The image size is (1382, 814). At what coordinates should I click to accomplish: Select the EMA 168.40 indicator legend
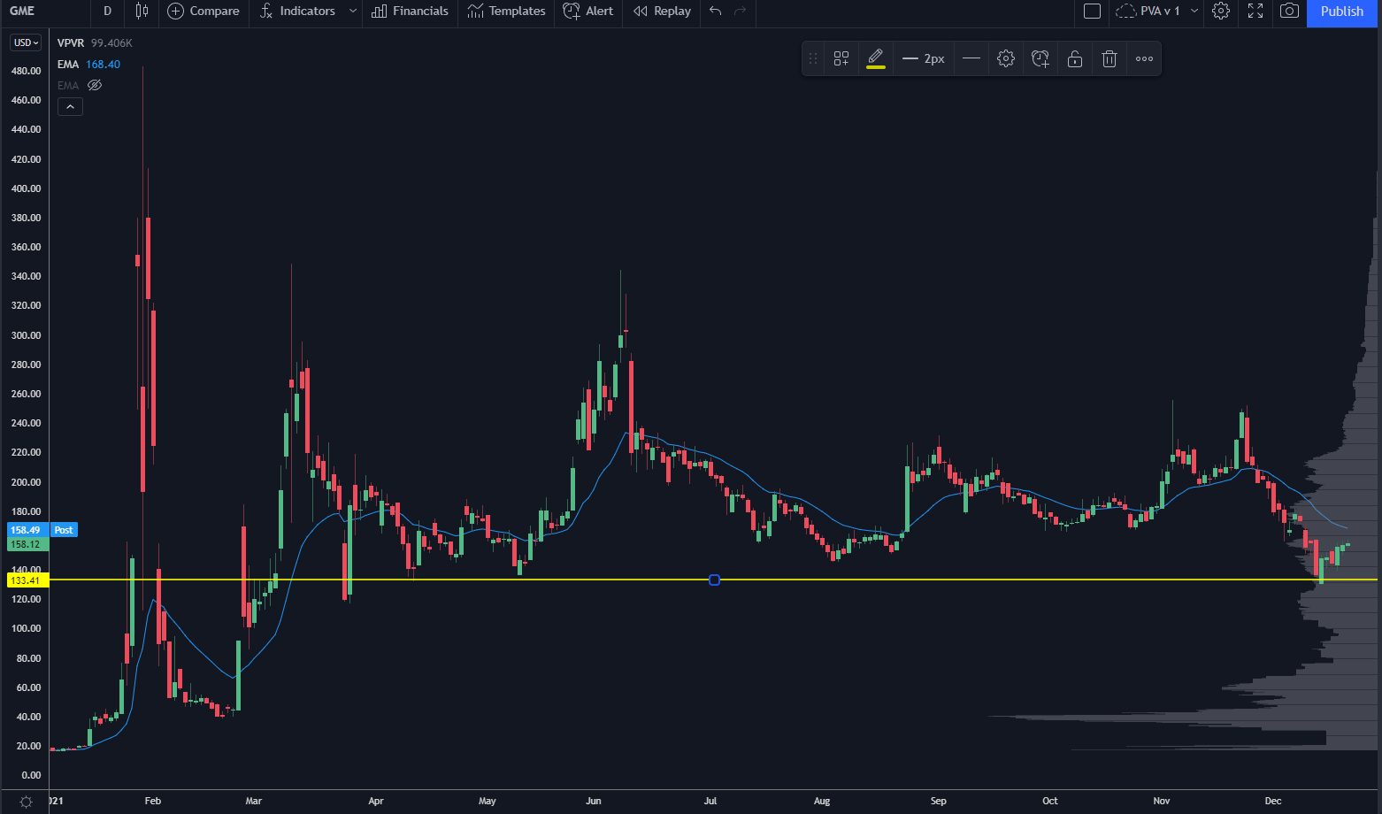pyautogui.click(x=88, y=64)
